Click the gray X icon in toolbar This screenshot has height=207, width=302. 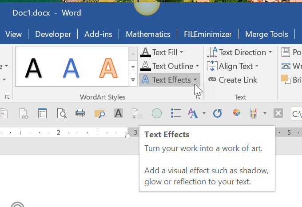pos(278,113)
